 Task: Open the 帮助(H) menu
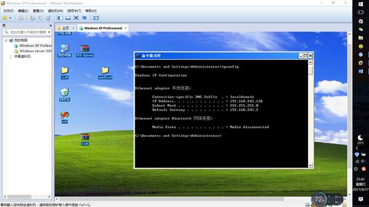point(91,11)
